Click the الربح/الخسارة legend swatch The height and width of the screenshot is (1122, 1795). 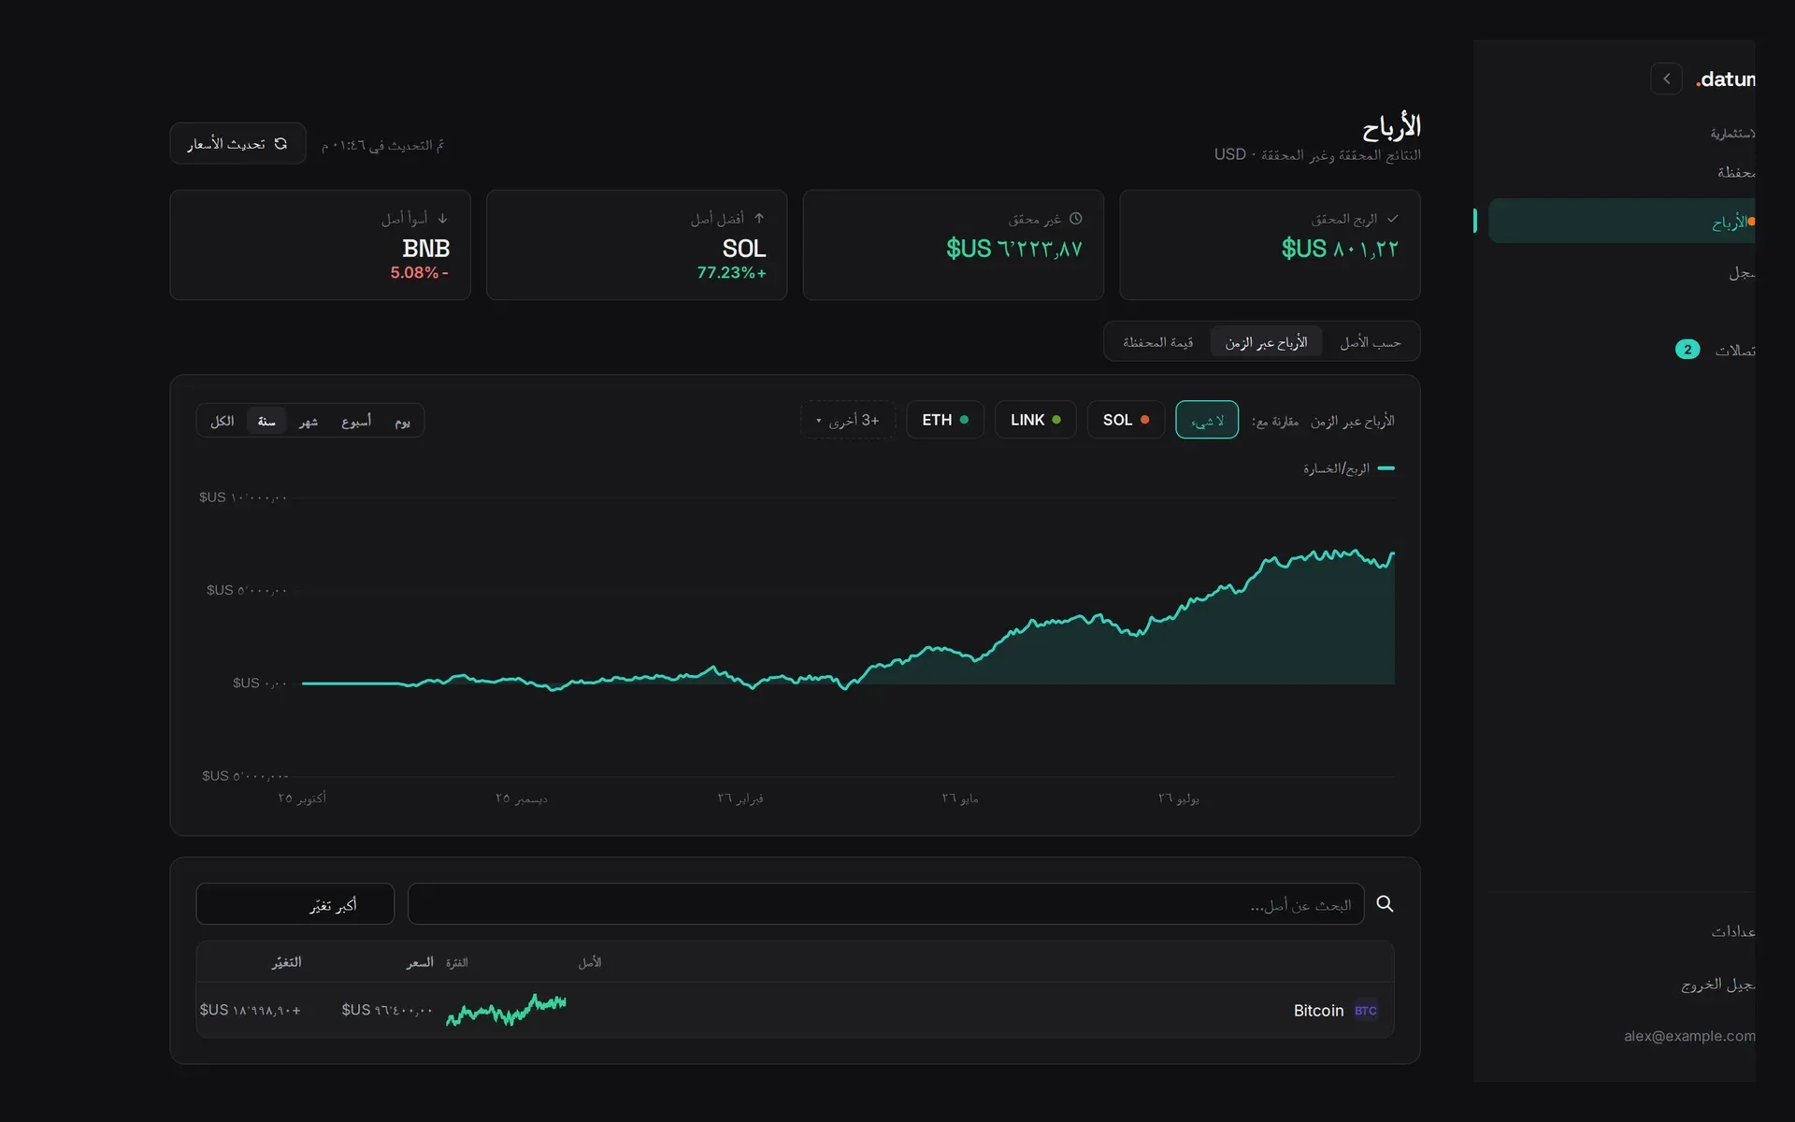pos(1386,467)
